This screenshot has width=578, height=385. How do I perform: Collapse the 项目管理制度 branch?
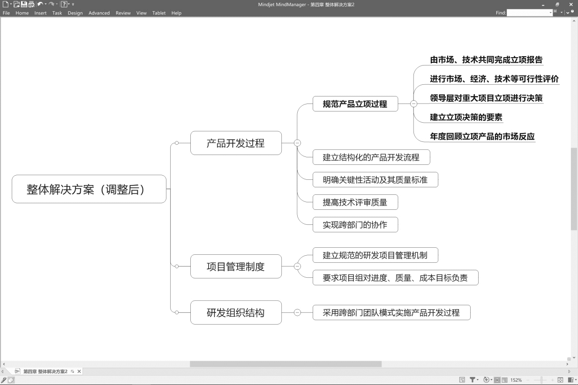click(297, 267)
